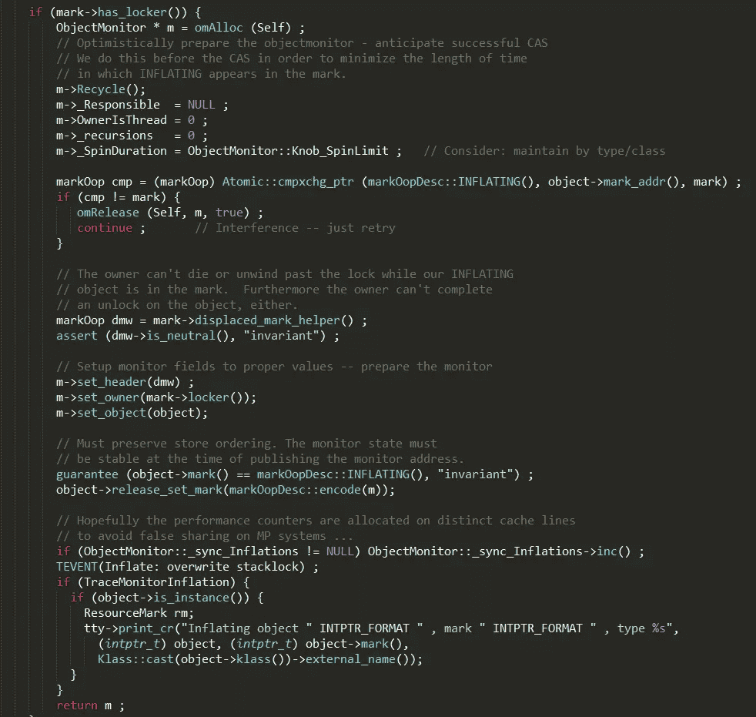Click the NULL value assigned to _Responsible

[x=201, y=105]
